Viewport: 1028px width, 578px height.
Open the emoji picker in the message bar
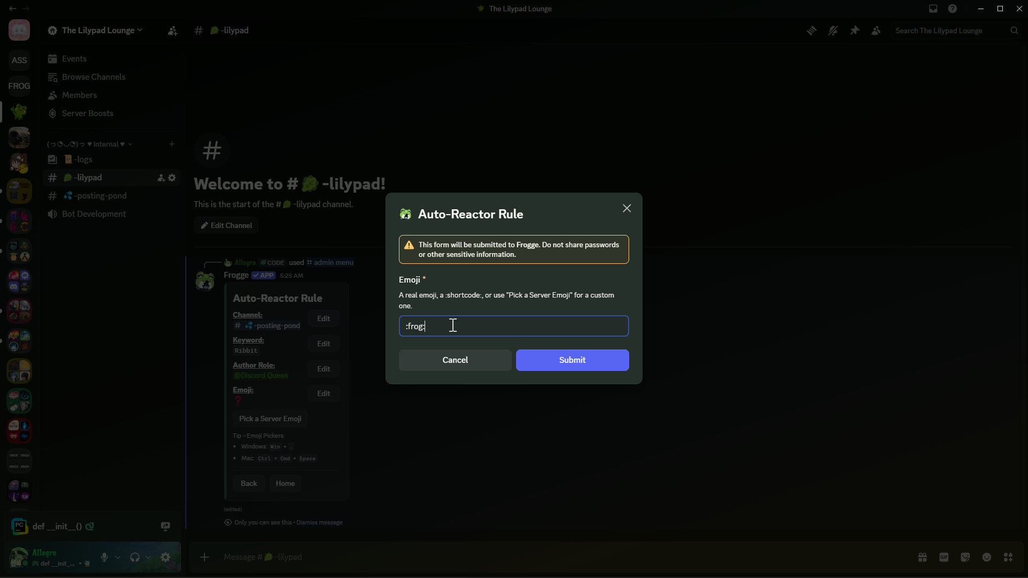(x=987, y=557)
